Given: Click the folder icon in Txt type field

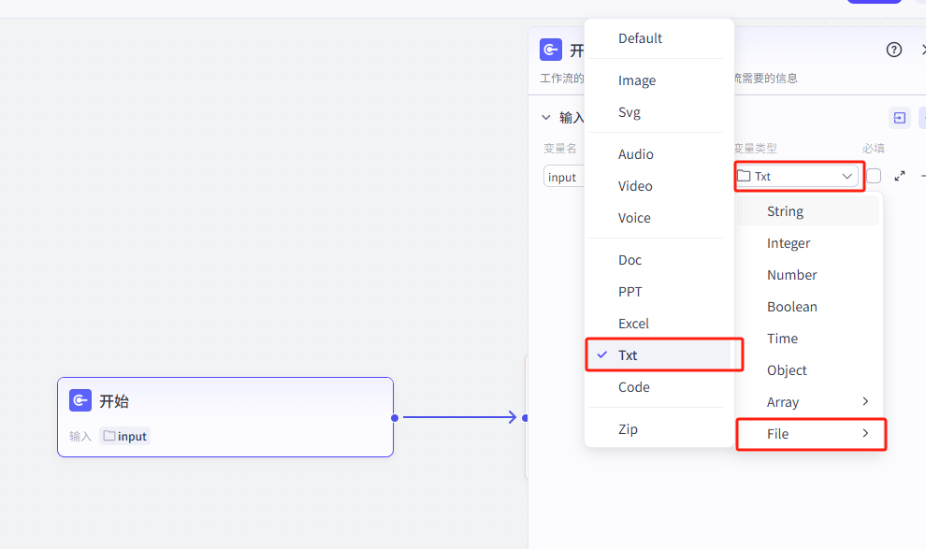Looking at the screenshot, I should [x=744, y=176].
